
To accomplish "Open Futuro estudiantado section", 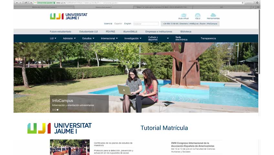I will [60, 32].
